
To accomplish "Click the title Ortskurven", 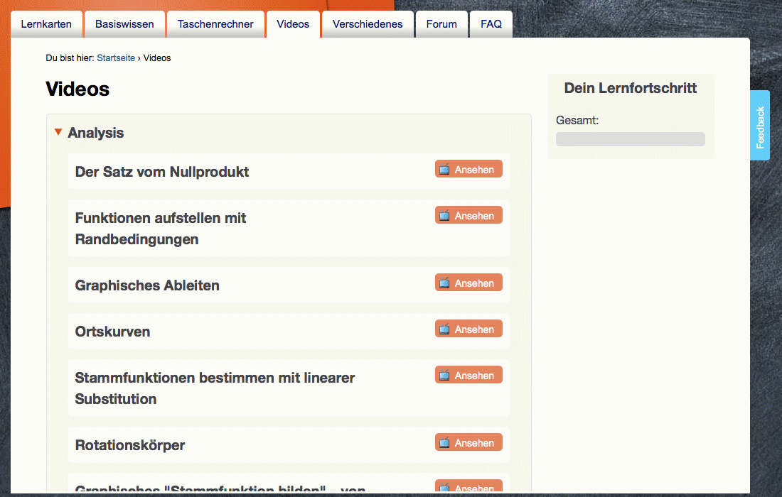I will (112, 332).
